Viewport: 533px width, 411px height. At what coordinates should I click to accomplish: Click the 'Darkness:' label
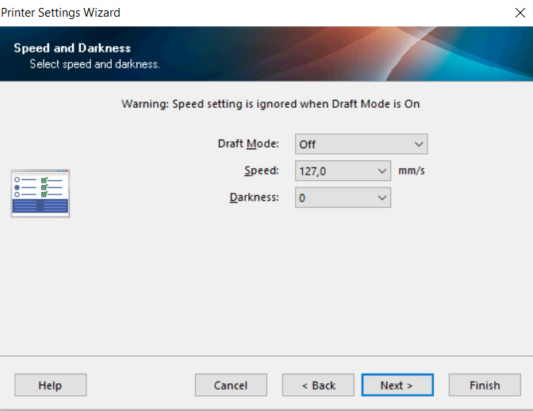(x=254, y=197)
